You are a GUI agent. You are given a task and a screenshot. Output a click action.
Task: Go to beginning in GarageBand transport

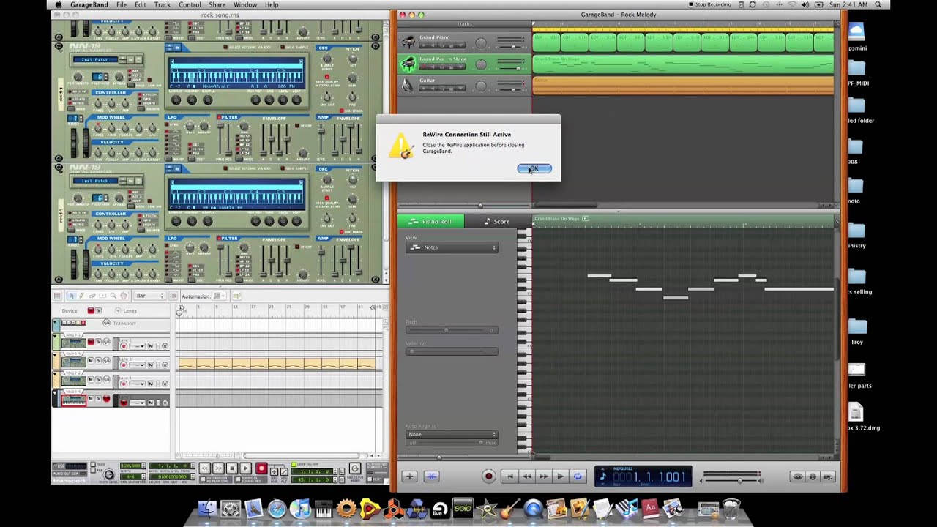click(510, 476)
